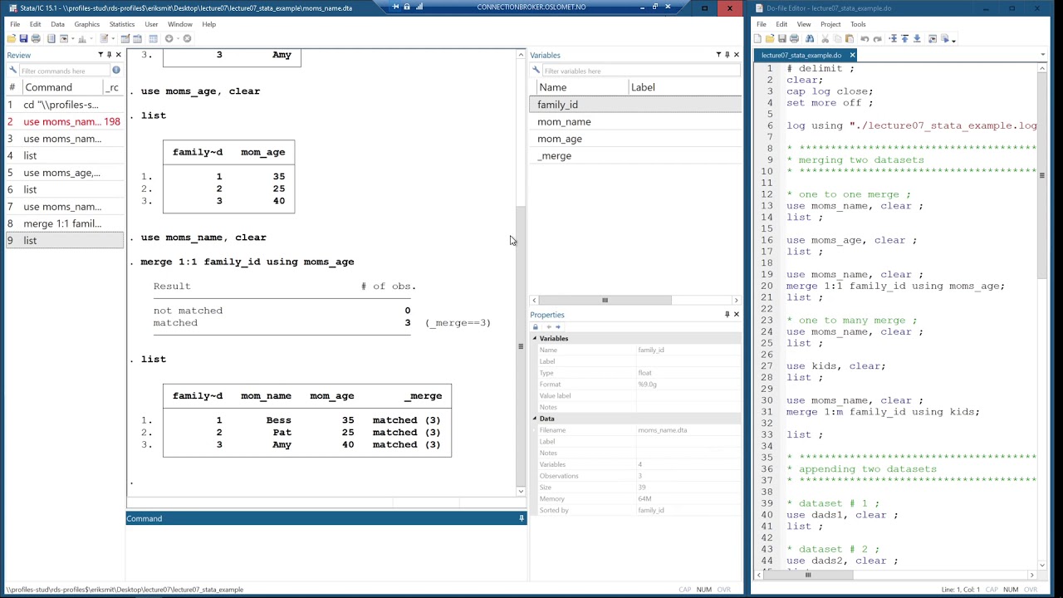
Task: Click the Save icon in Stata toolbar
Action: click(23, 38)
